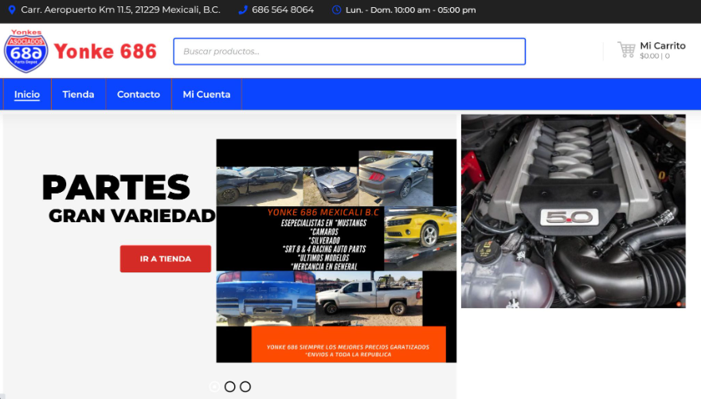This screenshot has height=399, width=701.
Task: Select the first slider dot
Action: point(214,386)
